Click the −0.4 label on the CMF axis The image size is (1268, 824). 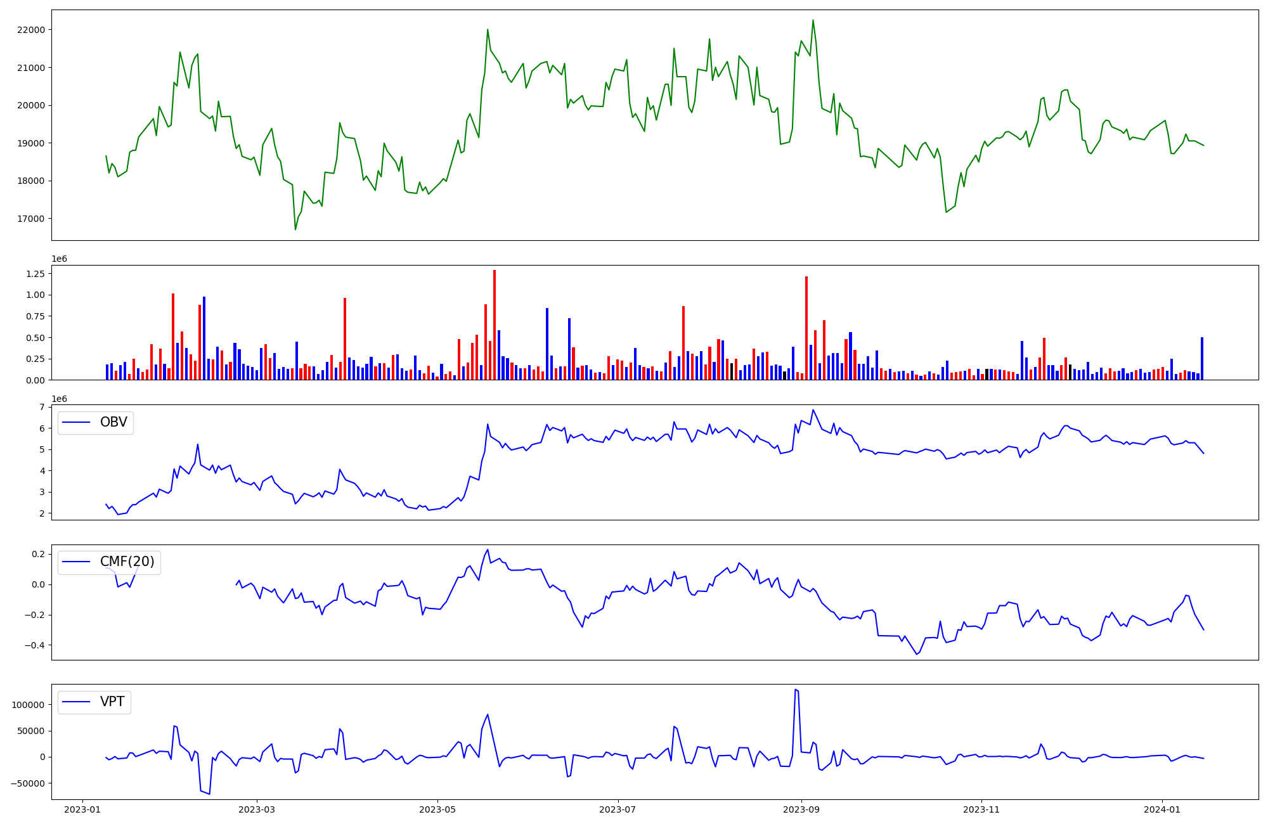[x=34, y=645]
